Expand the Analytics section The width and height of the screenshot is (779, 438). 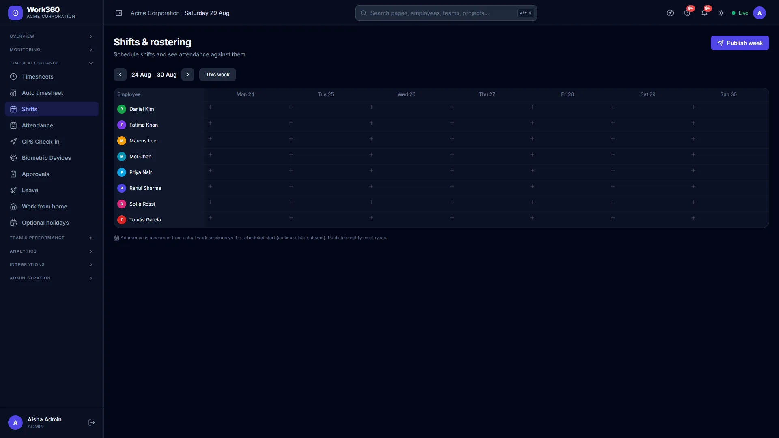coord(52,251)
